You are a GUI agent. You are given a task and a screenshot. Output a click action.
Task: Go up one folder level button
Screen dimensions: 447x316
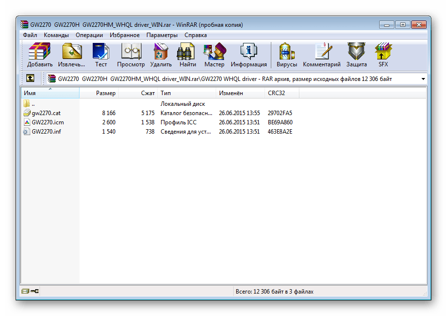pyautogui.click(x=30, y=79)
